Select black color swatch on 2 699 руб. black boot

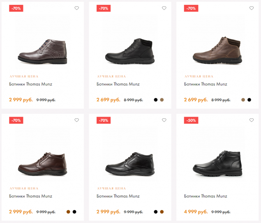pyautogui.click(x=156, y=100)
